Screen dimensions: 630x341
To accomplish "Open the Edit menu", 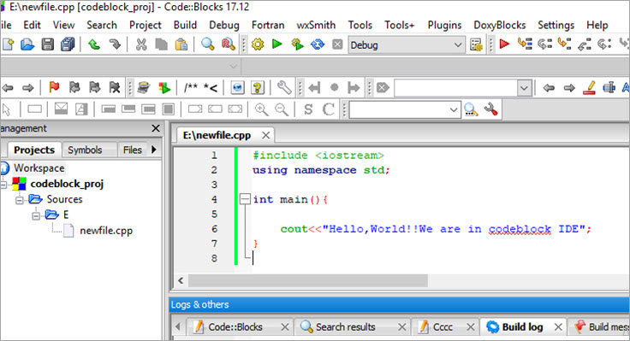I will (32, 25).
